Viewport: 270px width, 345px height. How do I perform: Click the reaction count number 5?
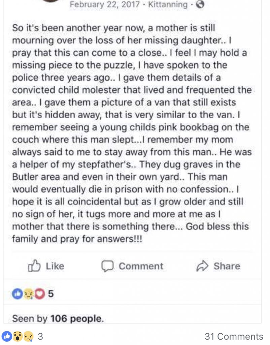click(50, 294)
